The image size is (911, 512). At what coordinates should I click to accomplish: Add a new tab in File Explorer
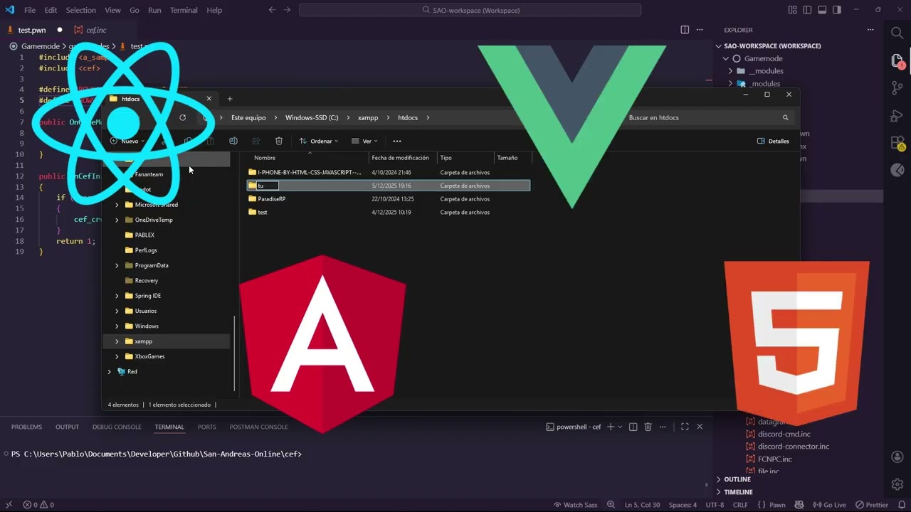(229, 99)
